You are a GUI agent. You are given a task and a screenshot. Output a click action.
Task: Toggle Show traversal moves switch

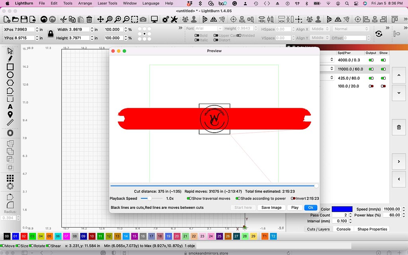click(x=189, y=198)
